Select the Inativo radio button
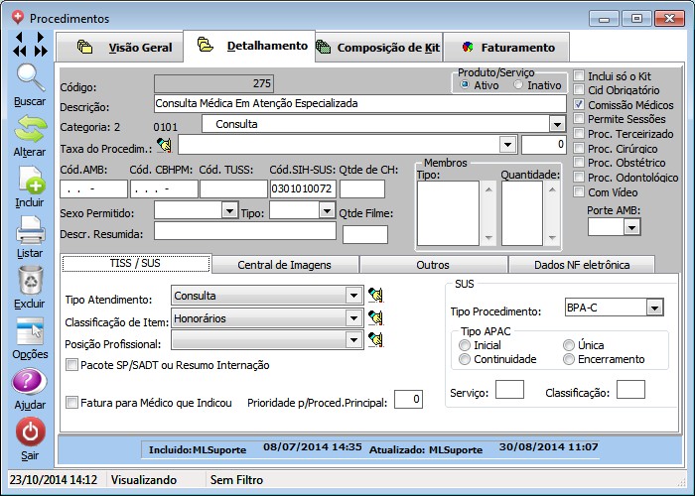The image size is (695, 496). [518, 85]
